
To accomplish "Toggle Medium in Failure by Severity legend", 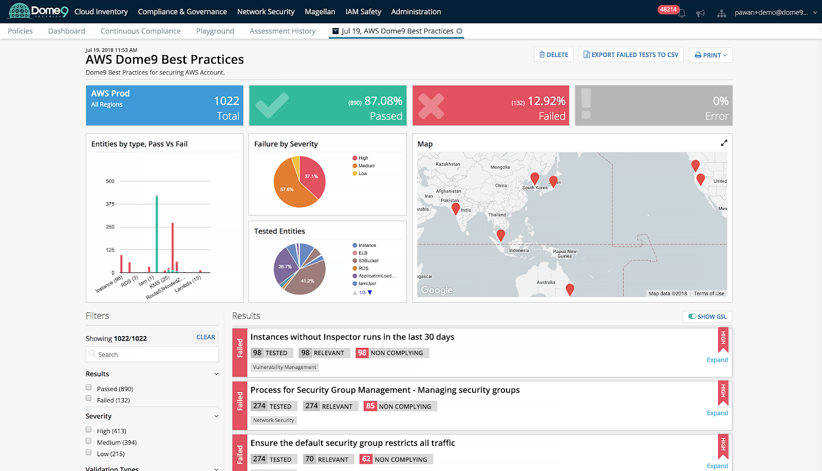I will (364, 166).
